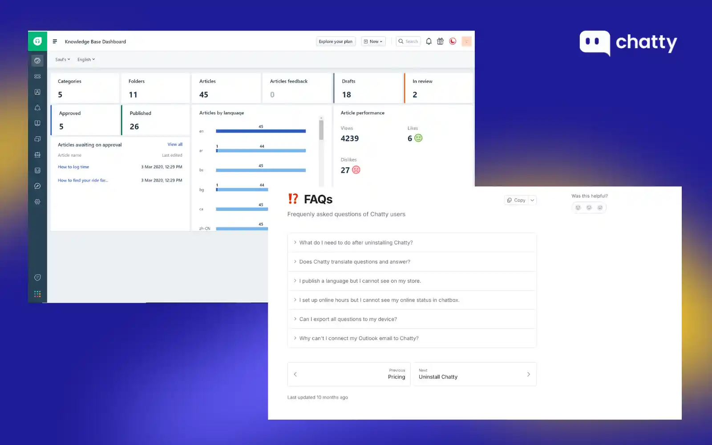
Task: Go to Next page Uninstall Chatty
Action: point(475,374)
